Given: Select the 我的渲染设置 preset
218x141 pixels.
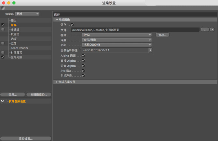Looking at the screenshot, I should [x=17, y=101].
